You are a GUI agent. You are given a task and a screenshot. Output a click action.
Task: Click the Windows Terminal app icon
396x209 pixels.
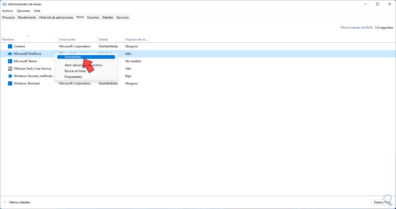[10, 83]
